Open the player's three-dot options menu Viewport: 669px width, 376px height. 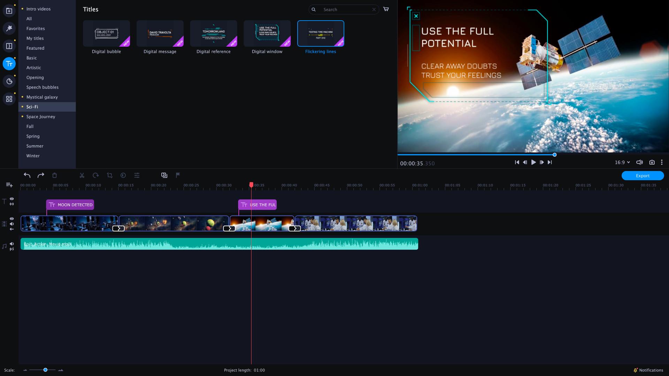pos(662,162)
